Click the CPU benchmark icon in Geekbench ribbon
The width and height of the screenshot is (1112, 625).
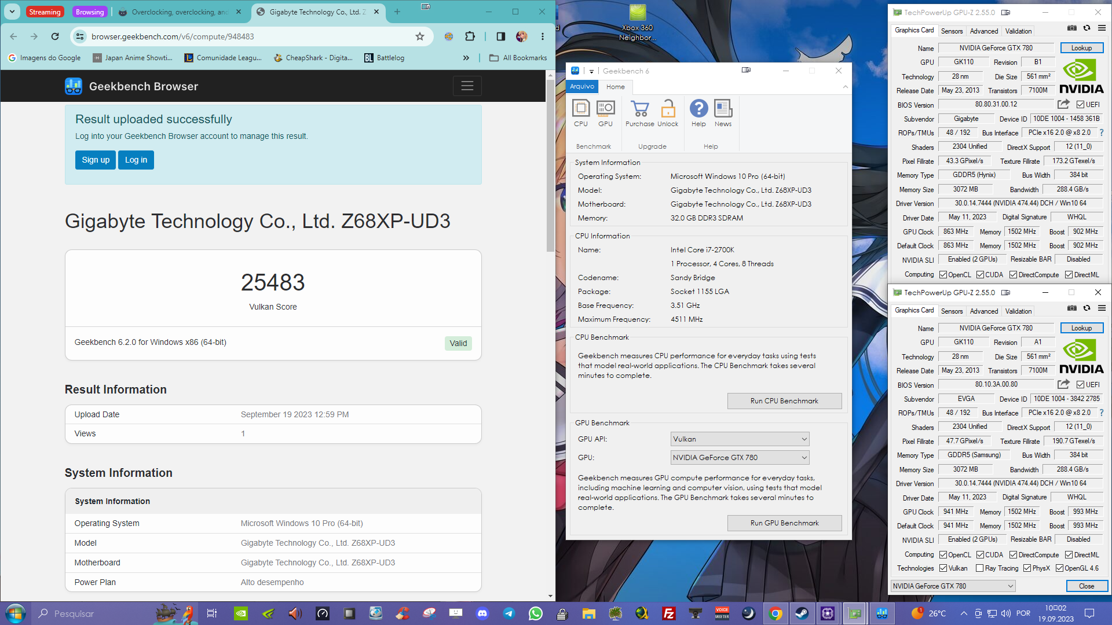pos(580,113)
